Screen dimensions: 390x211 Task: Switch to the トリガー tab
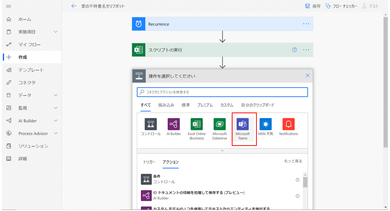click(x=149, y=162)
